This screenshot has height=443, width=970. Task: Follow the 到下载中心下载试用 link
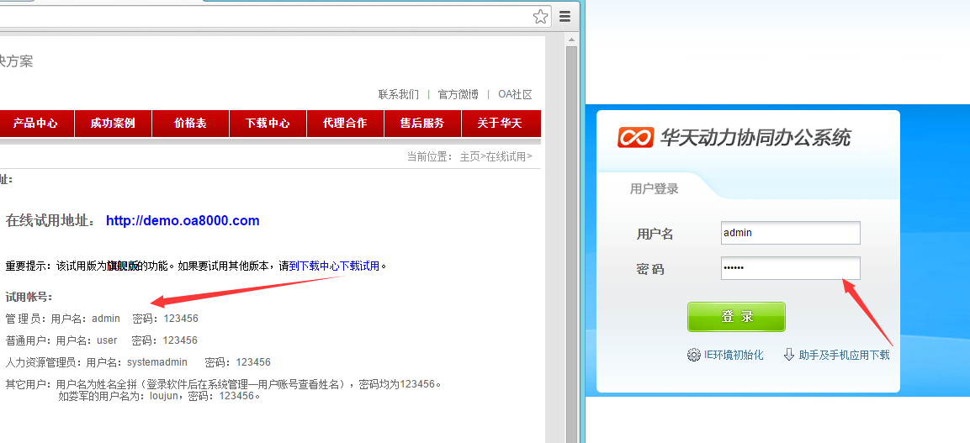334,266
